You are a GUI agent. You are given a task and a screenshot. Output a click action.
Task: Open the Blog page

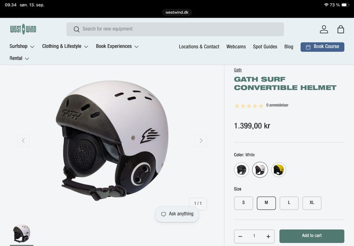pos(289,47)
